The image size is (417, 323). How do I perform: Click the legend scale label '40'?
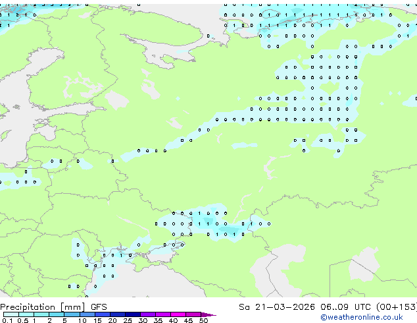click(x=174, y=320)
